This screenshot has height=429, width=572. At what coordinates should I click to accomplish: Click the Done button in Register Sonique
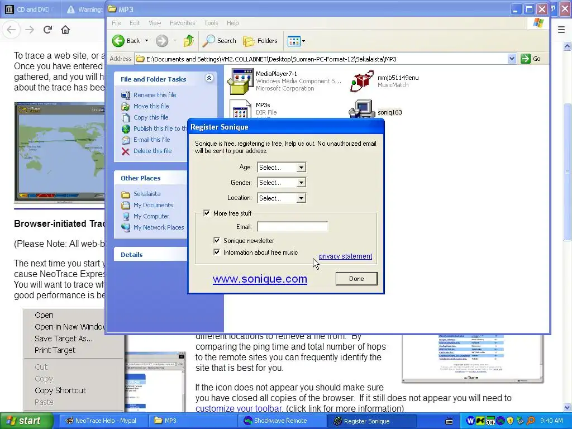pos(356,279)
